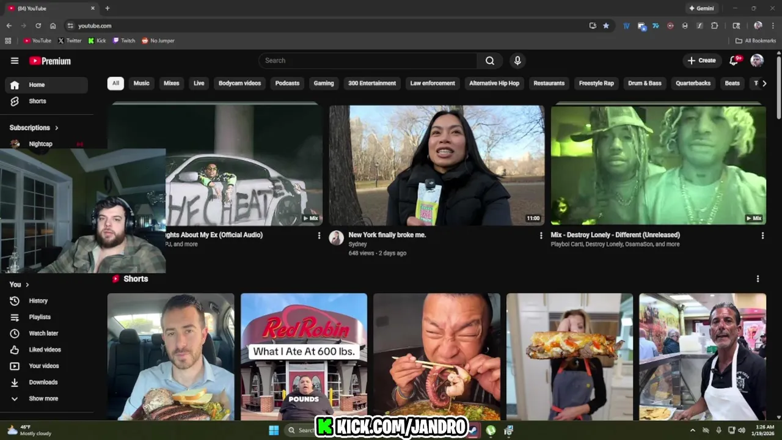Select the Drum & Bass filter chip
The image size is (782, 440).
pos(645,83)
